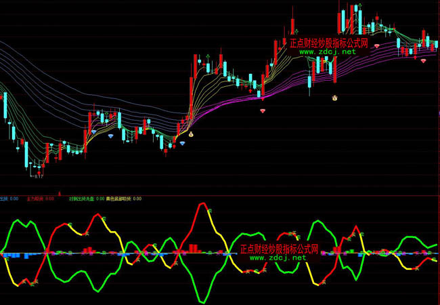The image size is (440, 305).
Task: Click the blue diamond beside the money bag
Action: coord(182,143)
